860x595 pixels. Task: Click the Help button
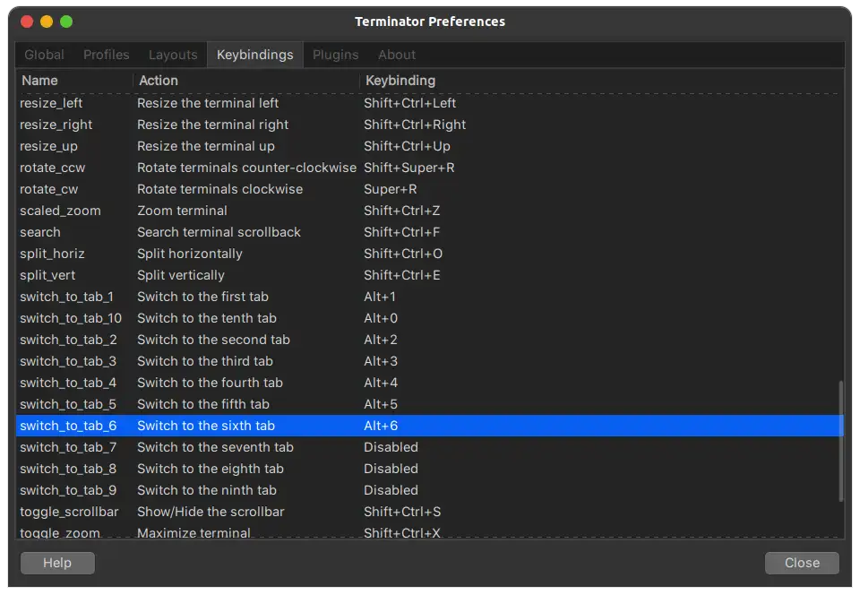[57, 564]
